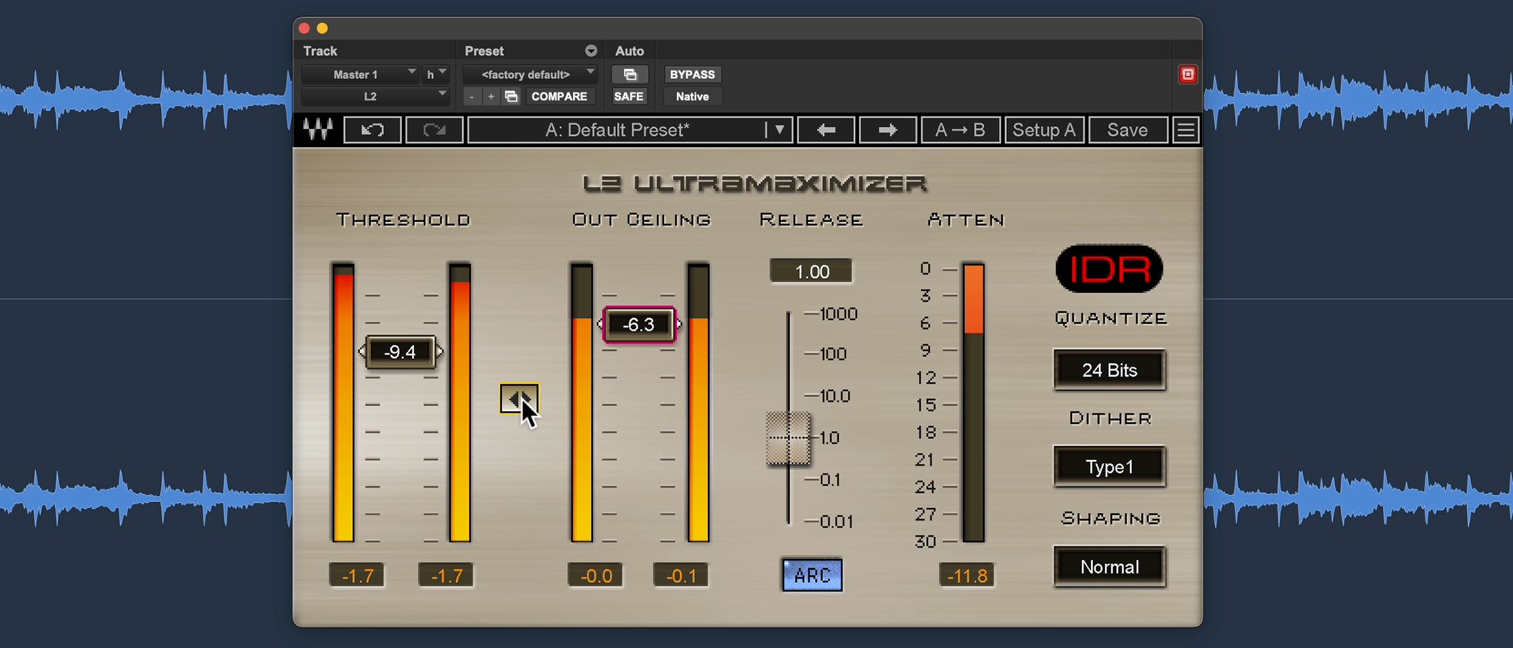Click the Release fader handle
This screenshot has height=648, width=1513.
(x=788, y=437)
